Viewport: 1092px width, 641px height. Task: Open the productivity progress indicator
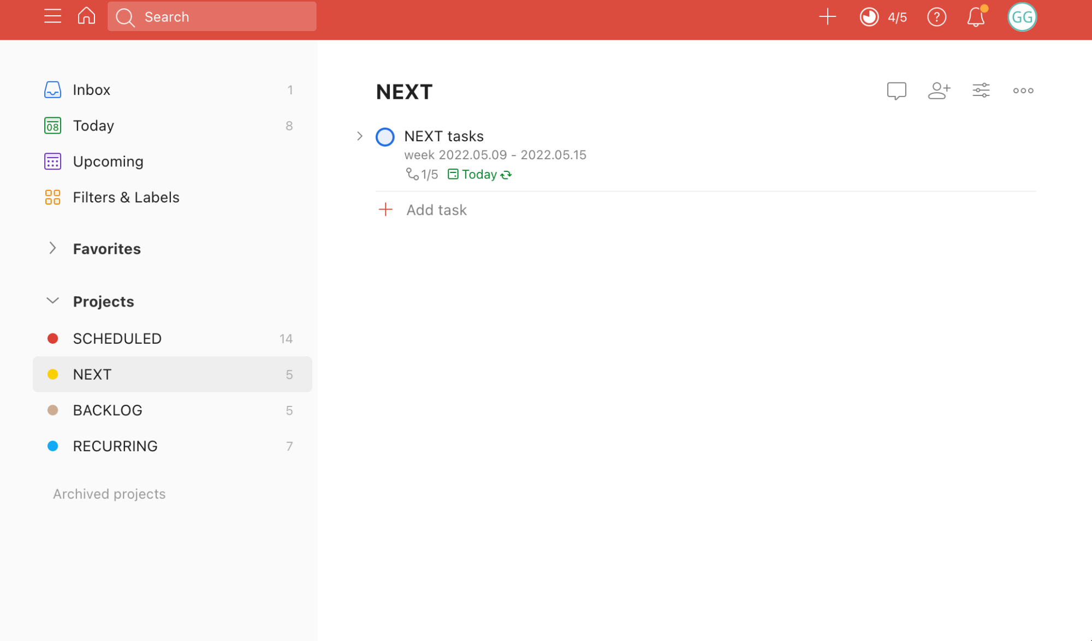click(869, 16)
